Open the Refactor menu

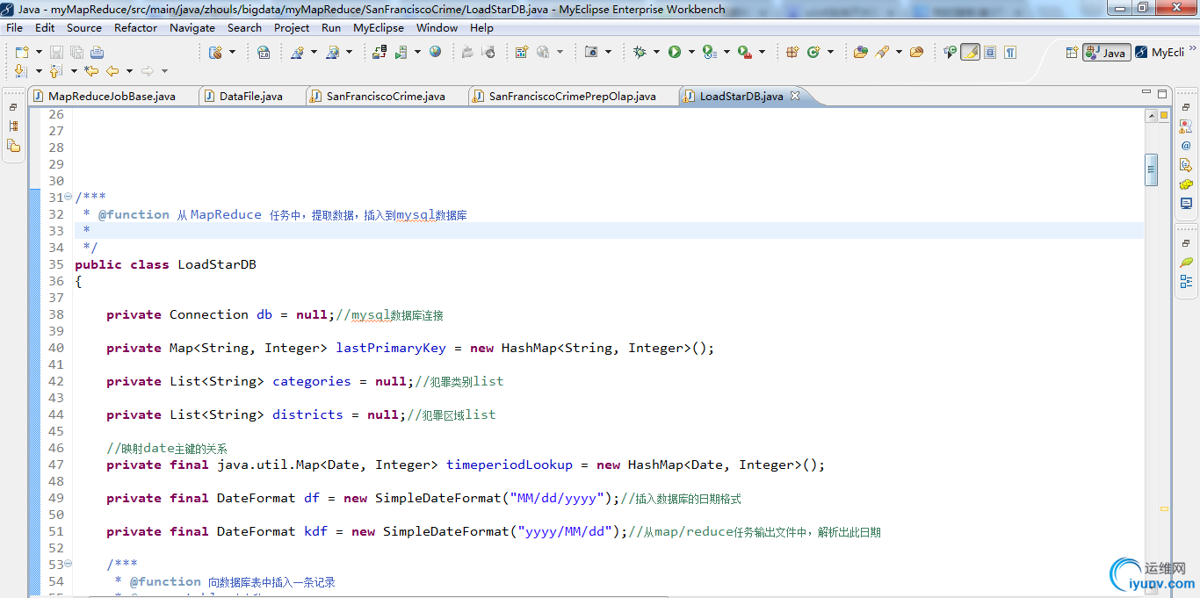click(x=135, y=27)
